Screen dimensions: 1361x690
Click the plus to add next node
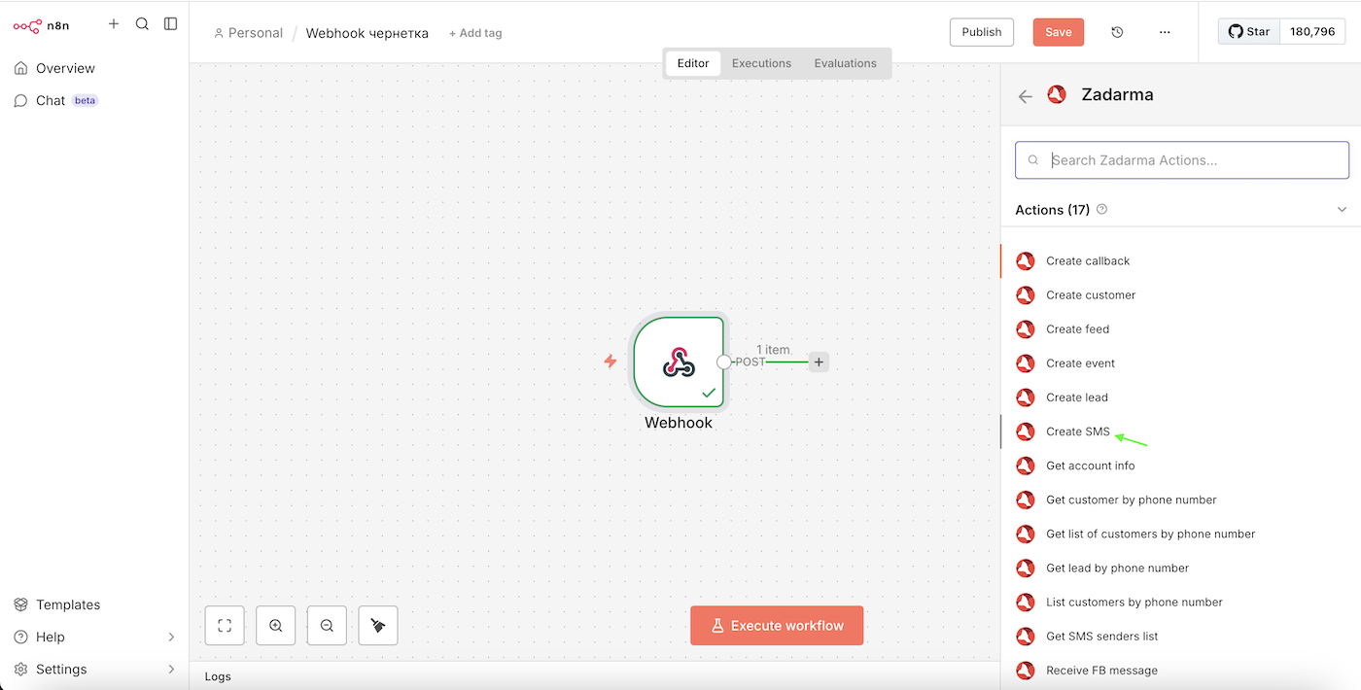[x=819, y=362]
